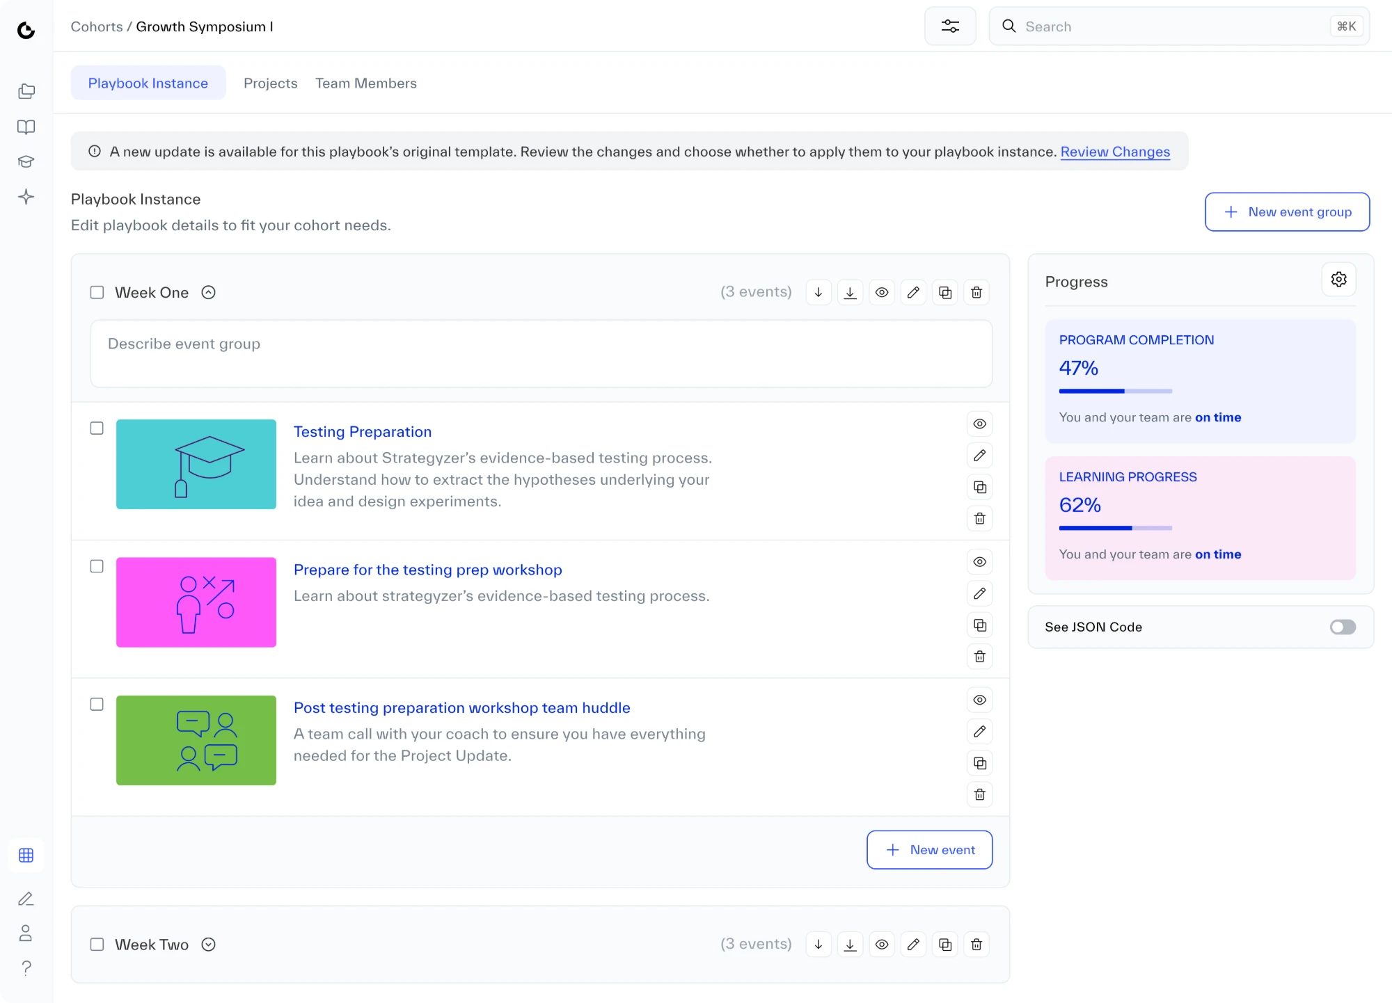Edit Prepare for the testing prep workshop event

[x=979, y=593]
